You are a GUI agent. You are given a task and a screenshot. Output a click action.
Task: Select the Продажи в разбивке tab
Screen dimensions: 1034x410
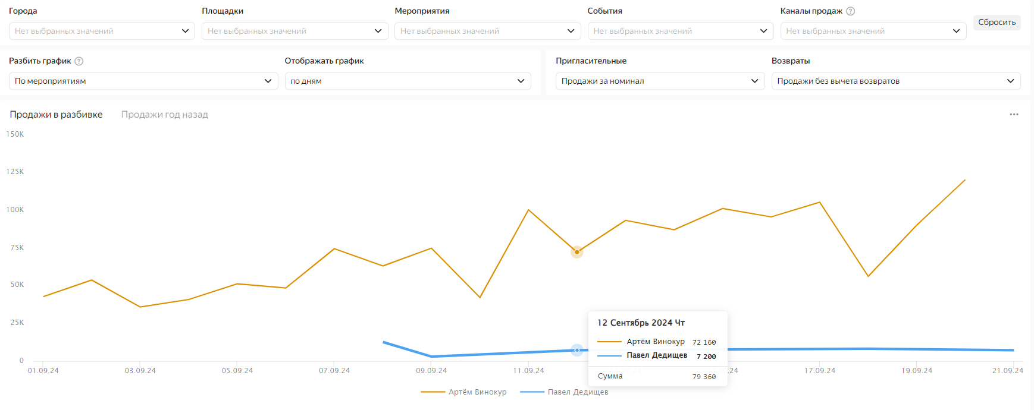[x=56, y=115]
